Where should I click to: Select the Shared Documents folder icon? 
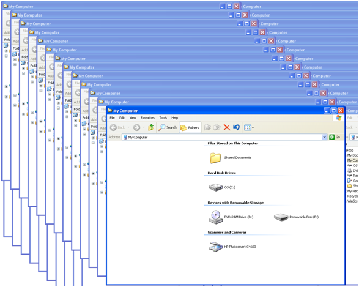[x=215, y=158]
